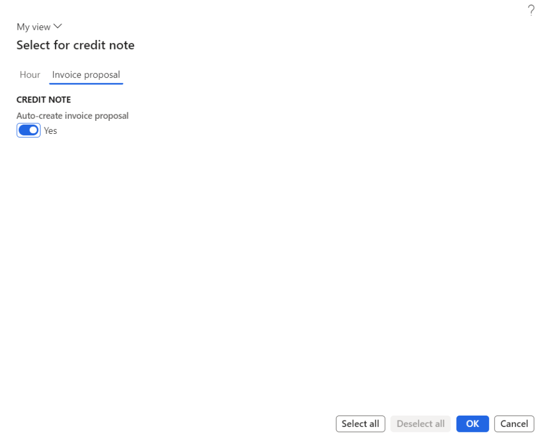The height and width of the screenshot is (442, 540).
Task: Select the Invoice proposal tab
Action: pos(86,75)
